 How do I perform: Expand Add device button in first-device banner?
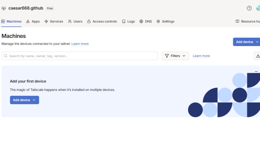(25, 100)
